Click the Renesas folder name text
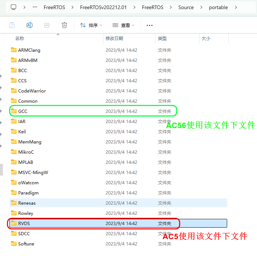257x256 pixels. click(x=27, y=203)
